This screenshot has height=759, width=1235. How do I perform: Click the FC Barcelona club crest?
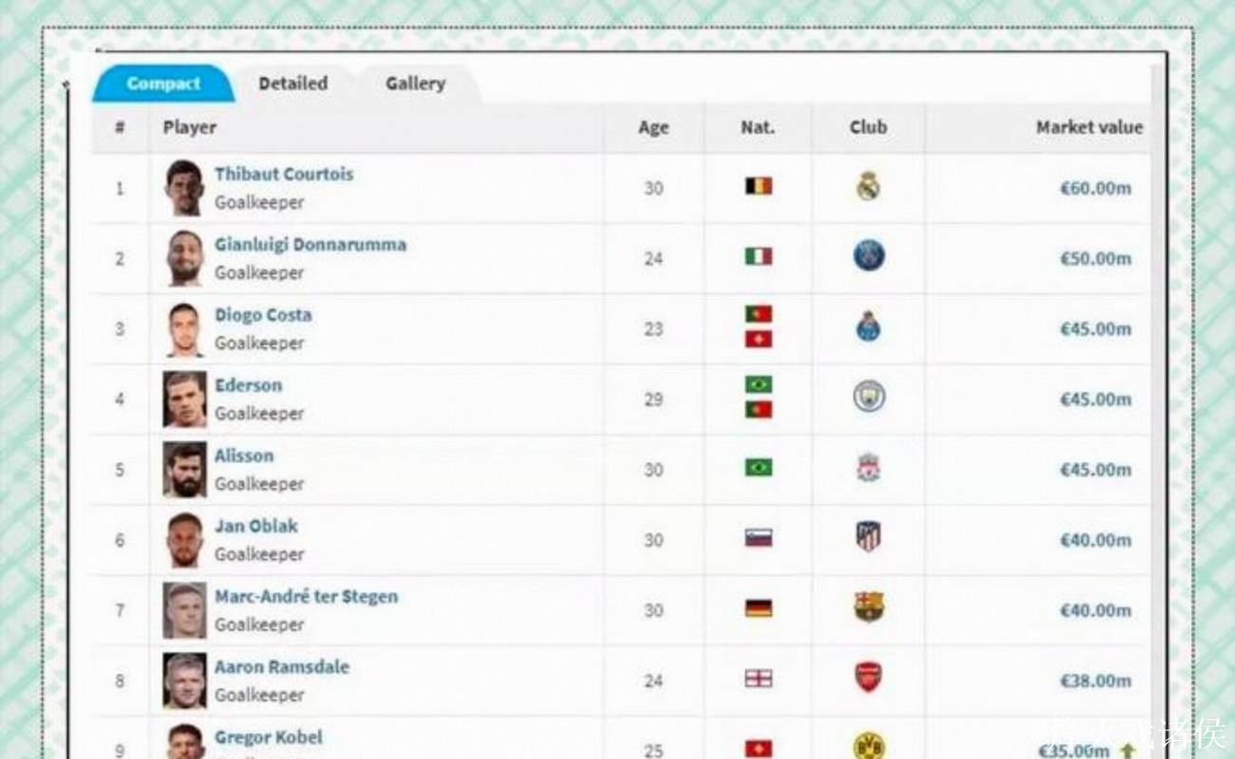tap(868, 608)
